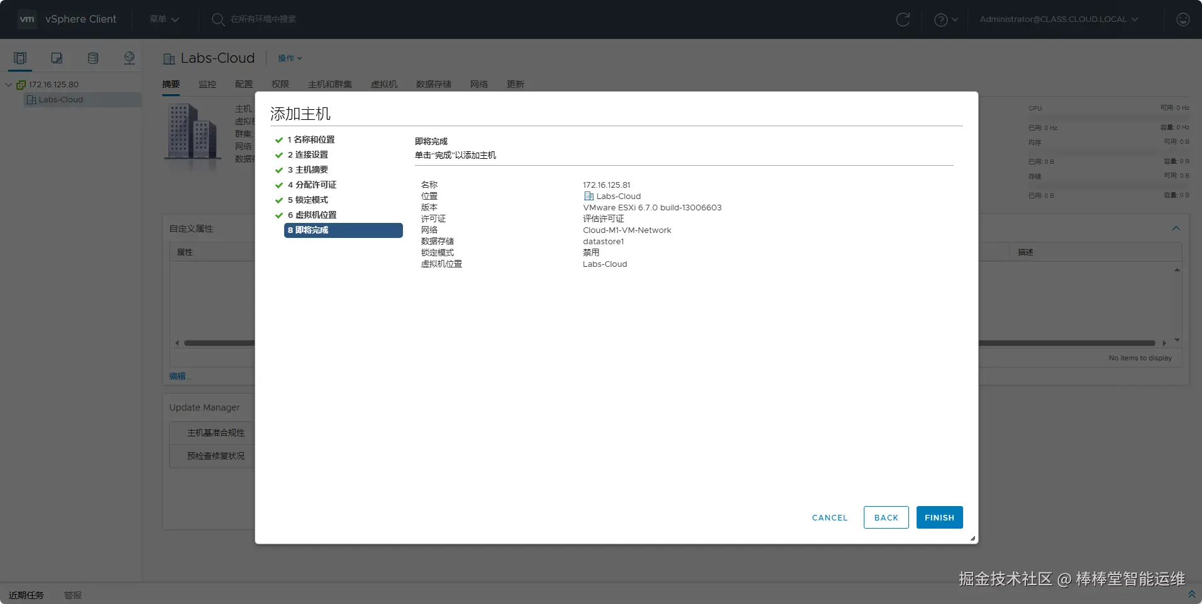The height and width of the screenshot is (604, 1202).
Task: Click the search magnifier icon
Action: click(x=218, y=19)
